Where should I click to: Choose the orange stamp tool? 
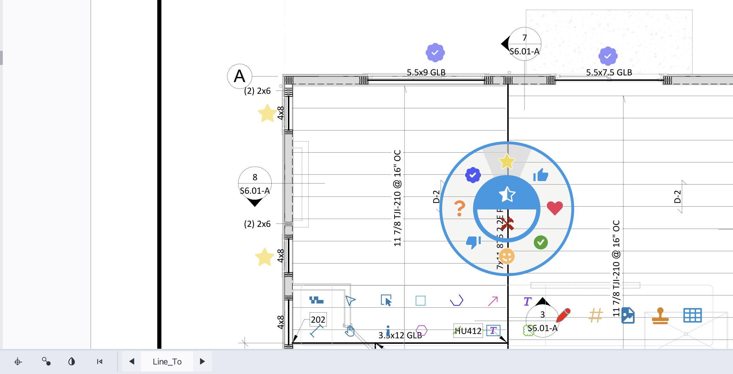pos(660,315)
